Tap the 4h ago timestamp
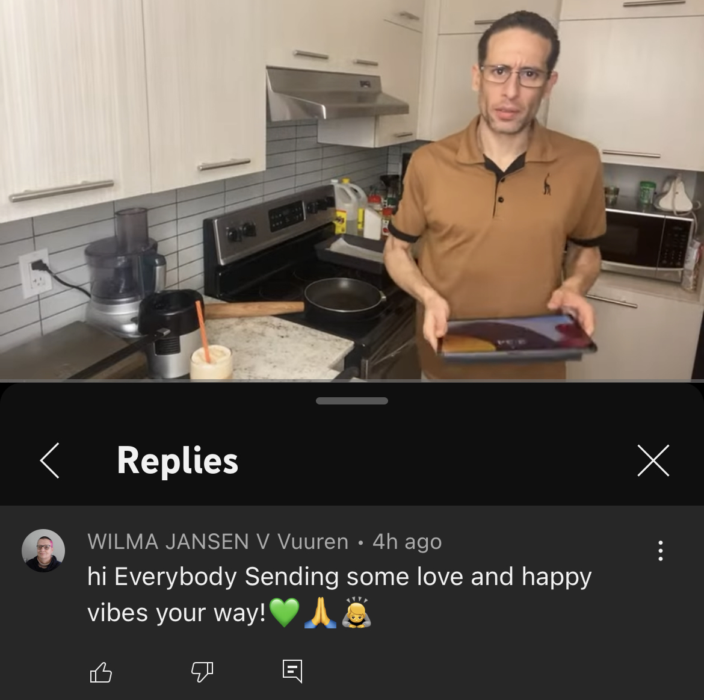 [407, 542]
